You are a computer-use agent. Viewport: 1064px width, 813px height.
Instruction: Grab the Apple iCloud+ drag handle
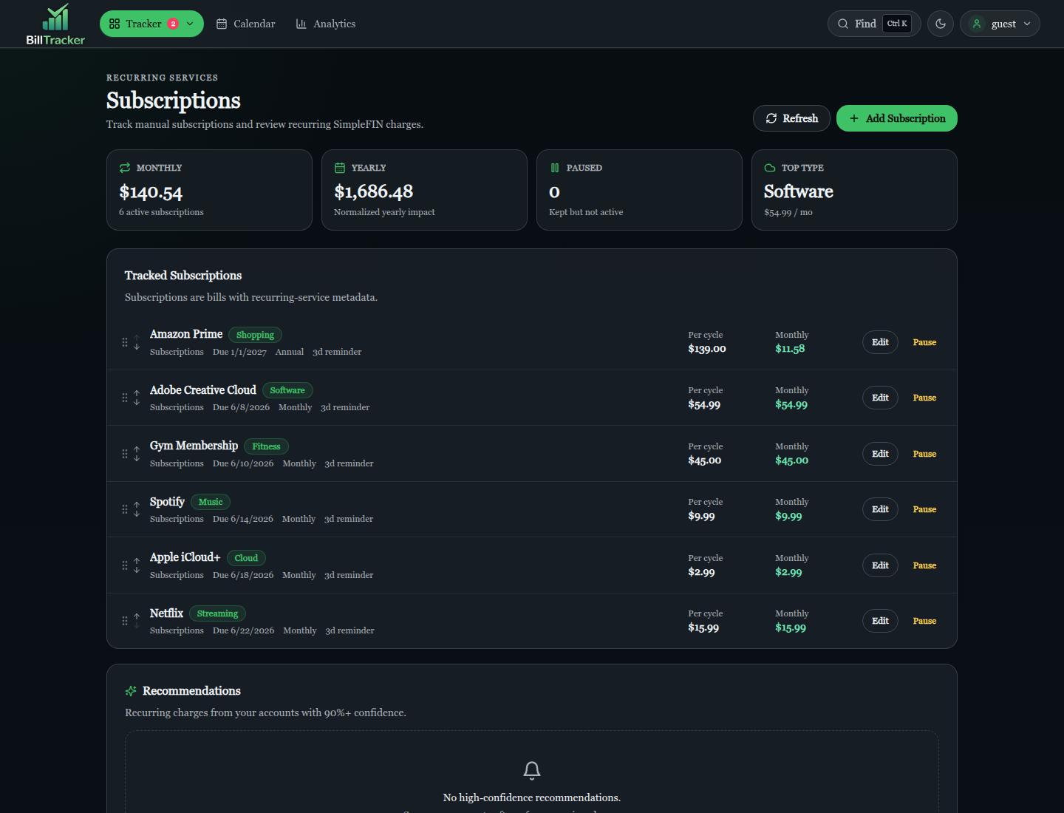125,565
